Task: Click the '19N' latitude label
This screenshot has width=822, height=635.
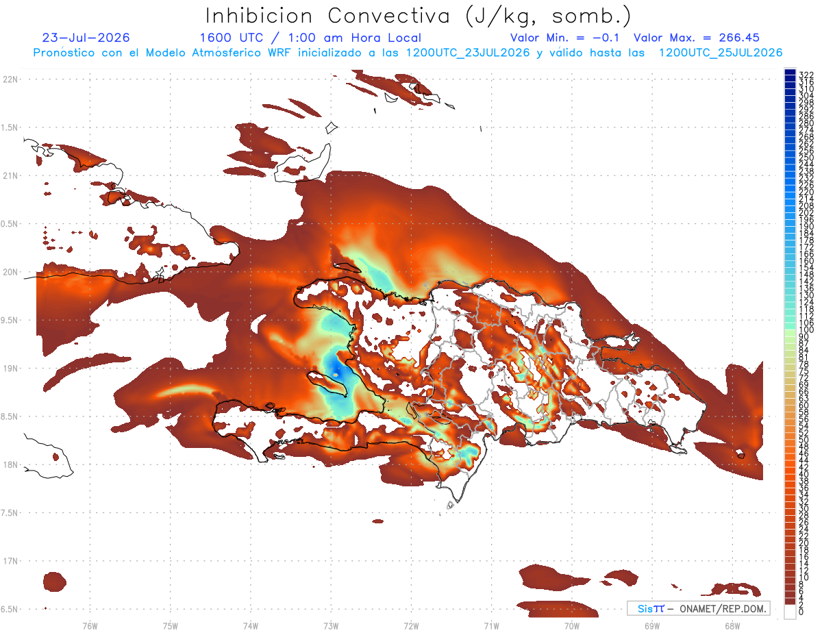Action: tap(10, 368)
